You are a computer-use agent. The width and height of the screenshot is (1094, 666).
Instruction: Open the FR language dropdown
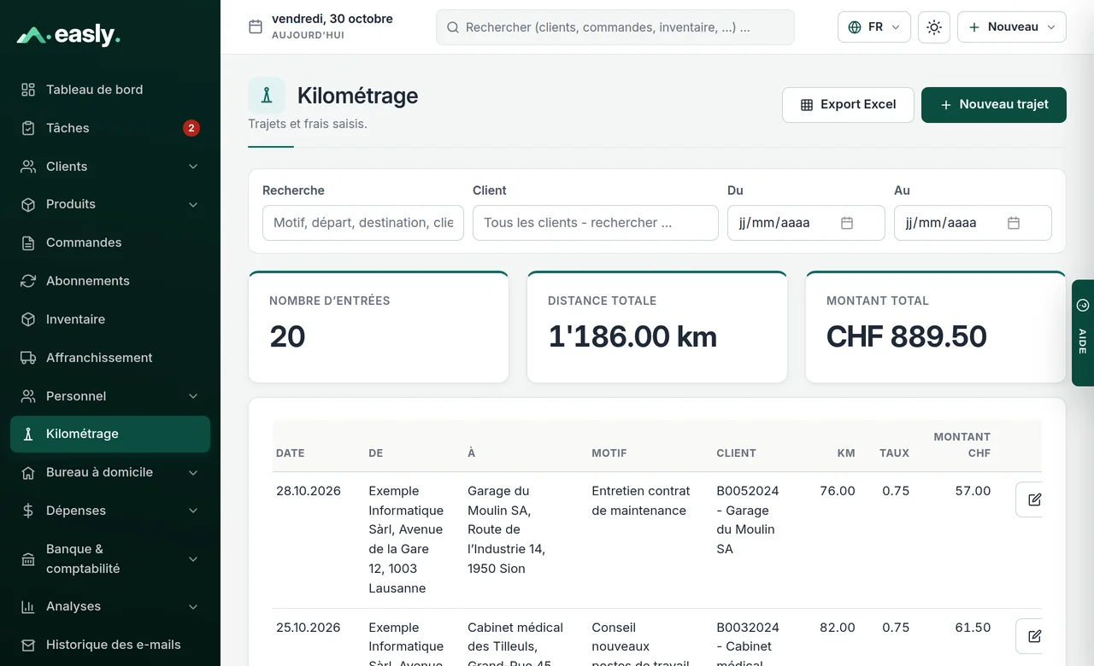tap(874, 27)
